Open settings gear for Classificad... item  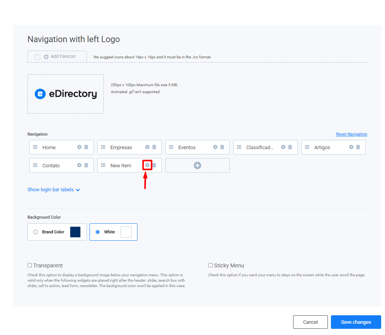pos(283,147)
